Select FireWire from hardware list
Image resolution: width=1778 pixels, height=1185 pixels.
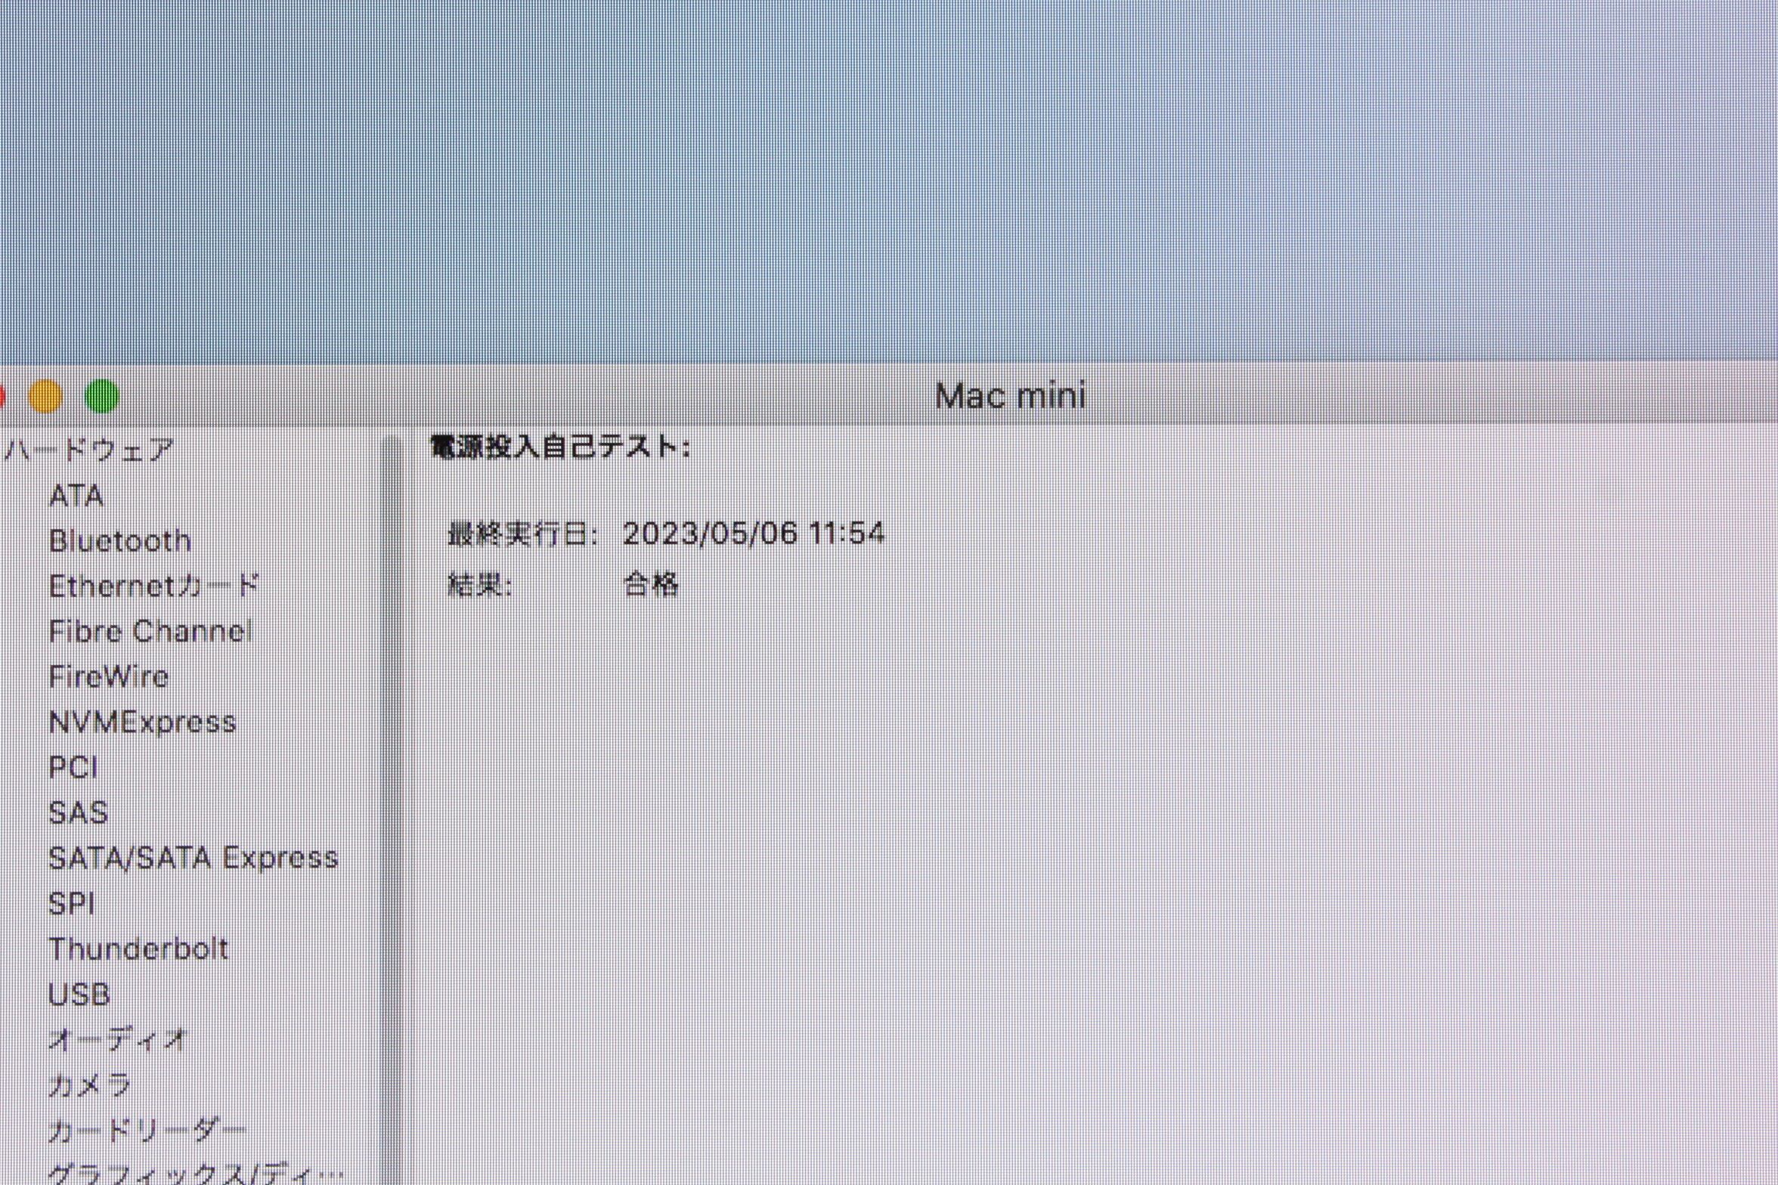108,676
